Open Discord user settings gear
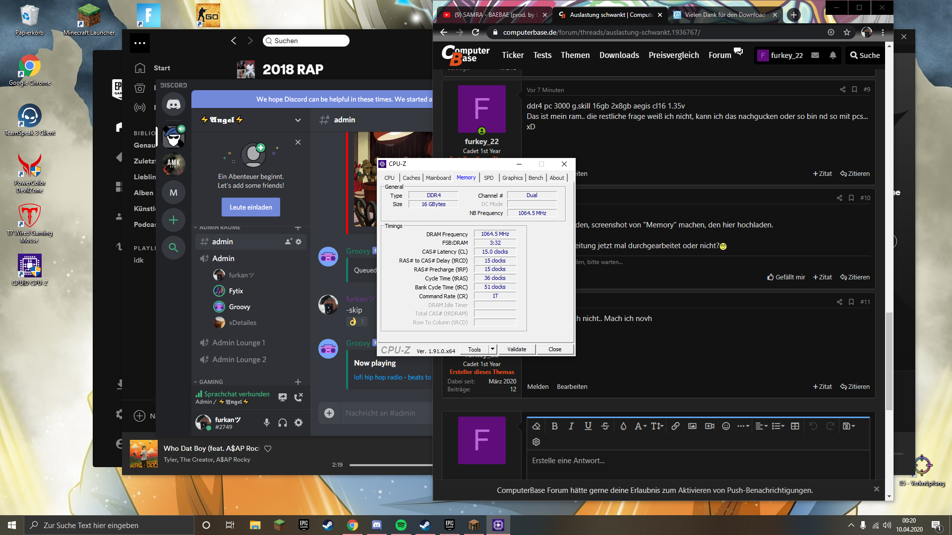 pyautogui.click(x=298, y=423)
